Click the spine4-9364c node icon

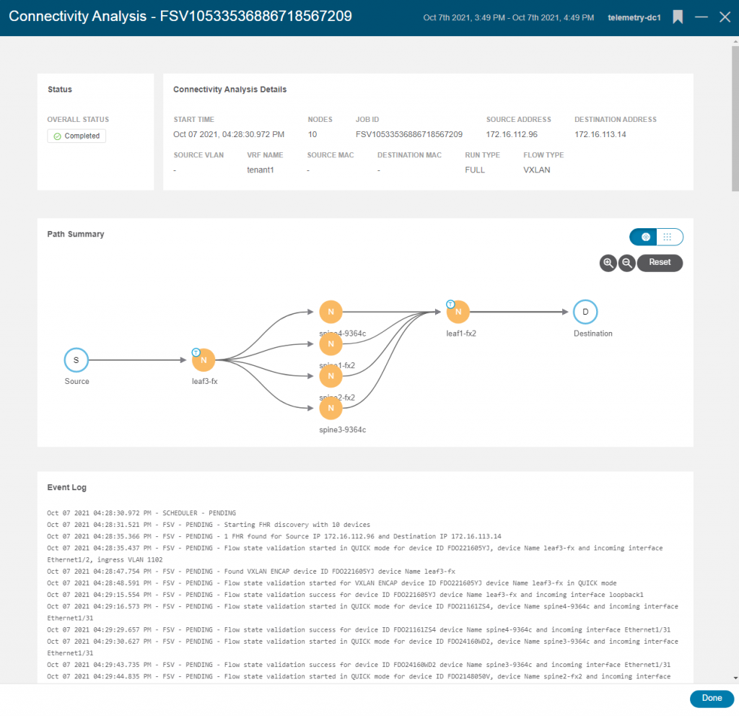(x=331, y=311)
